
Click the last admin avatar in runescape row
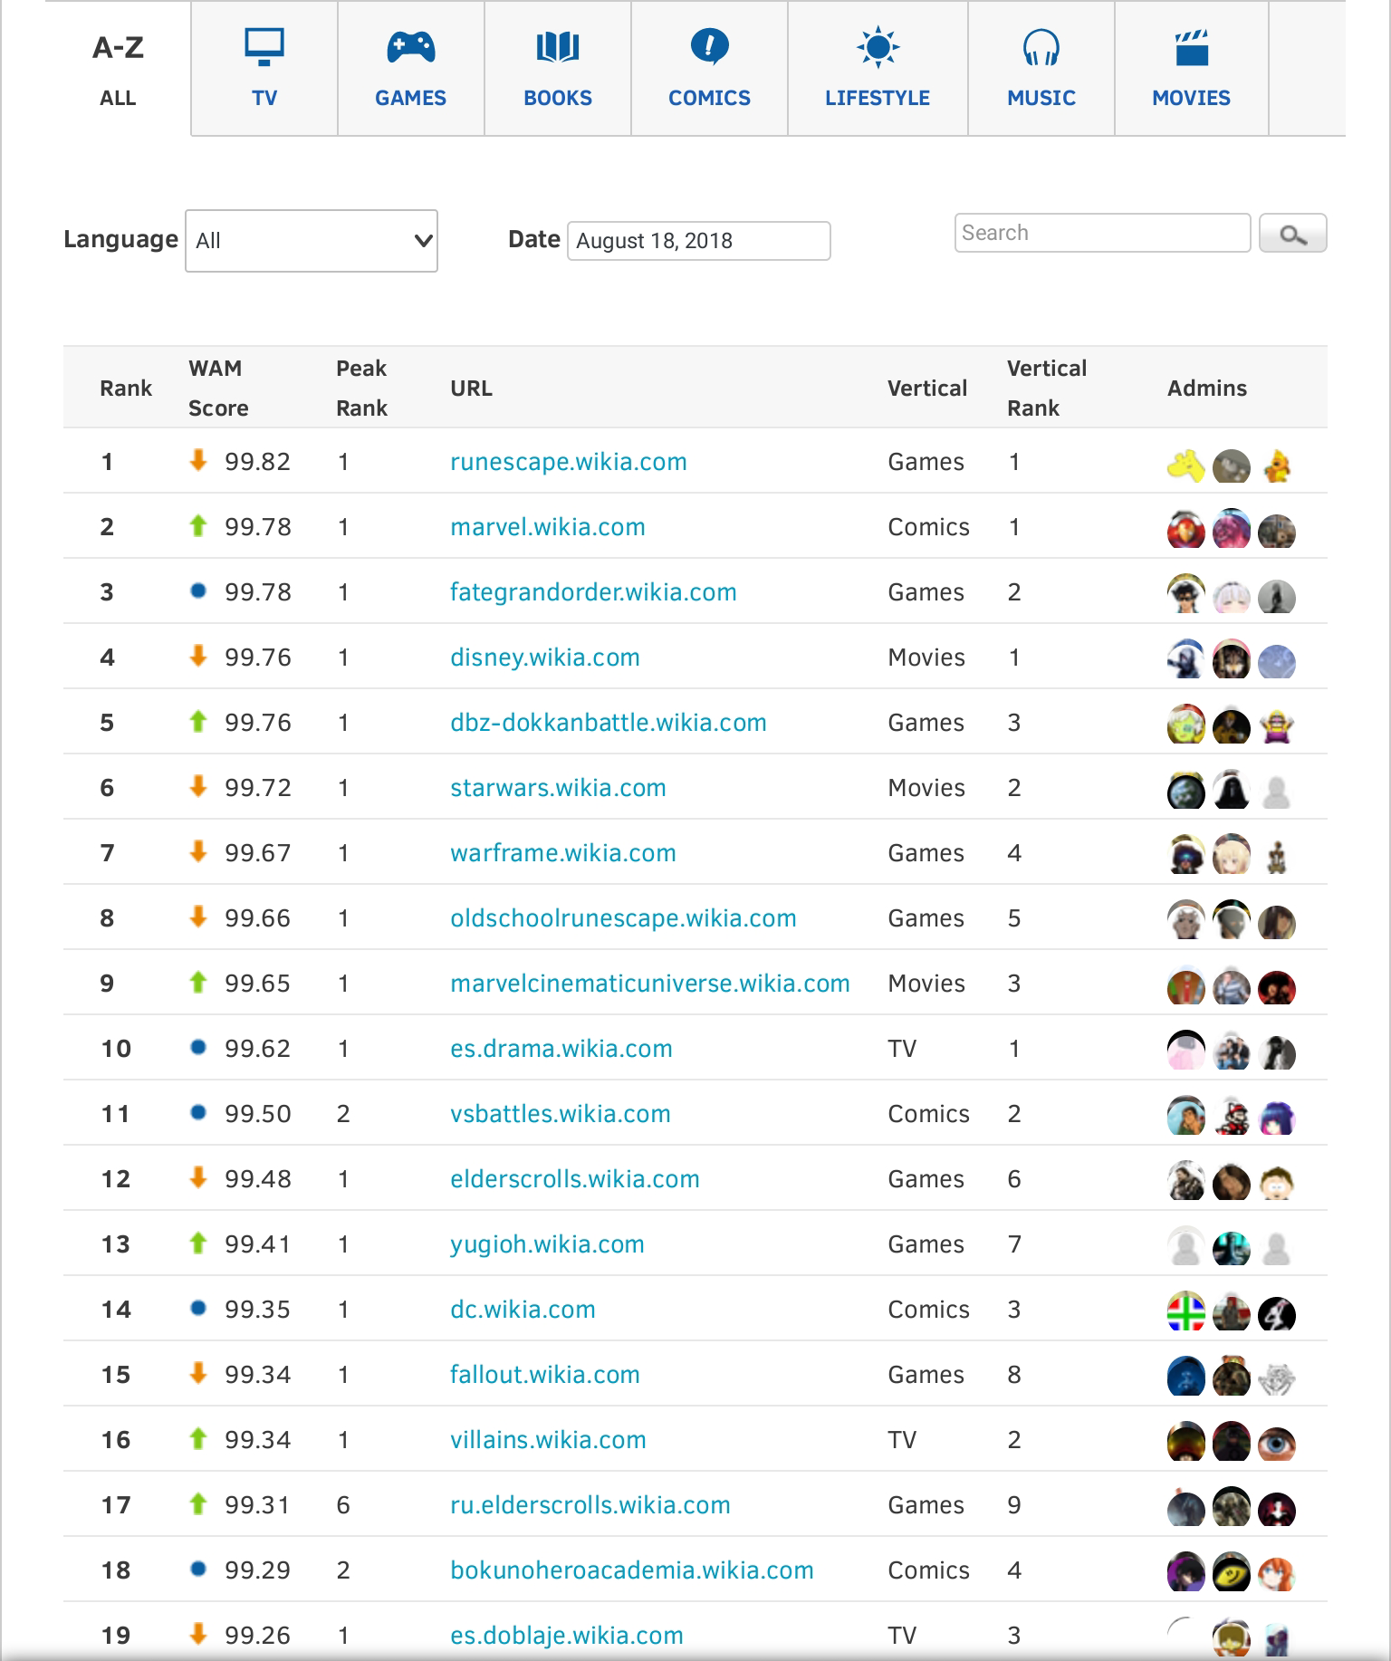coord(1276,466)
